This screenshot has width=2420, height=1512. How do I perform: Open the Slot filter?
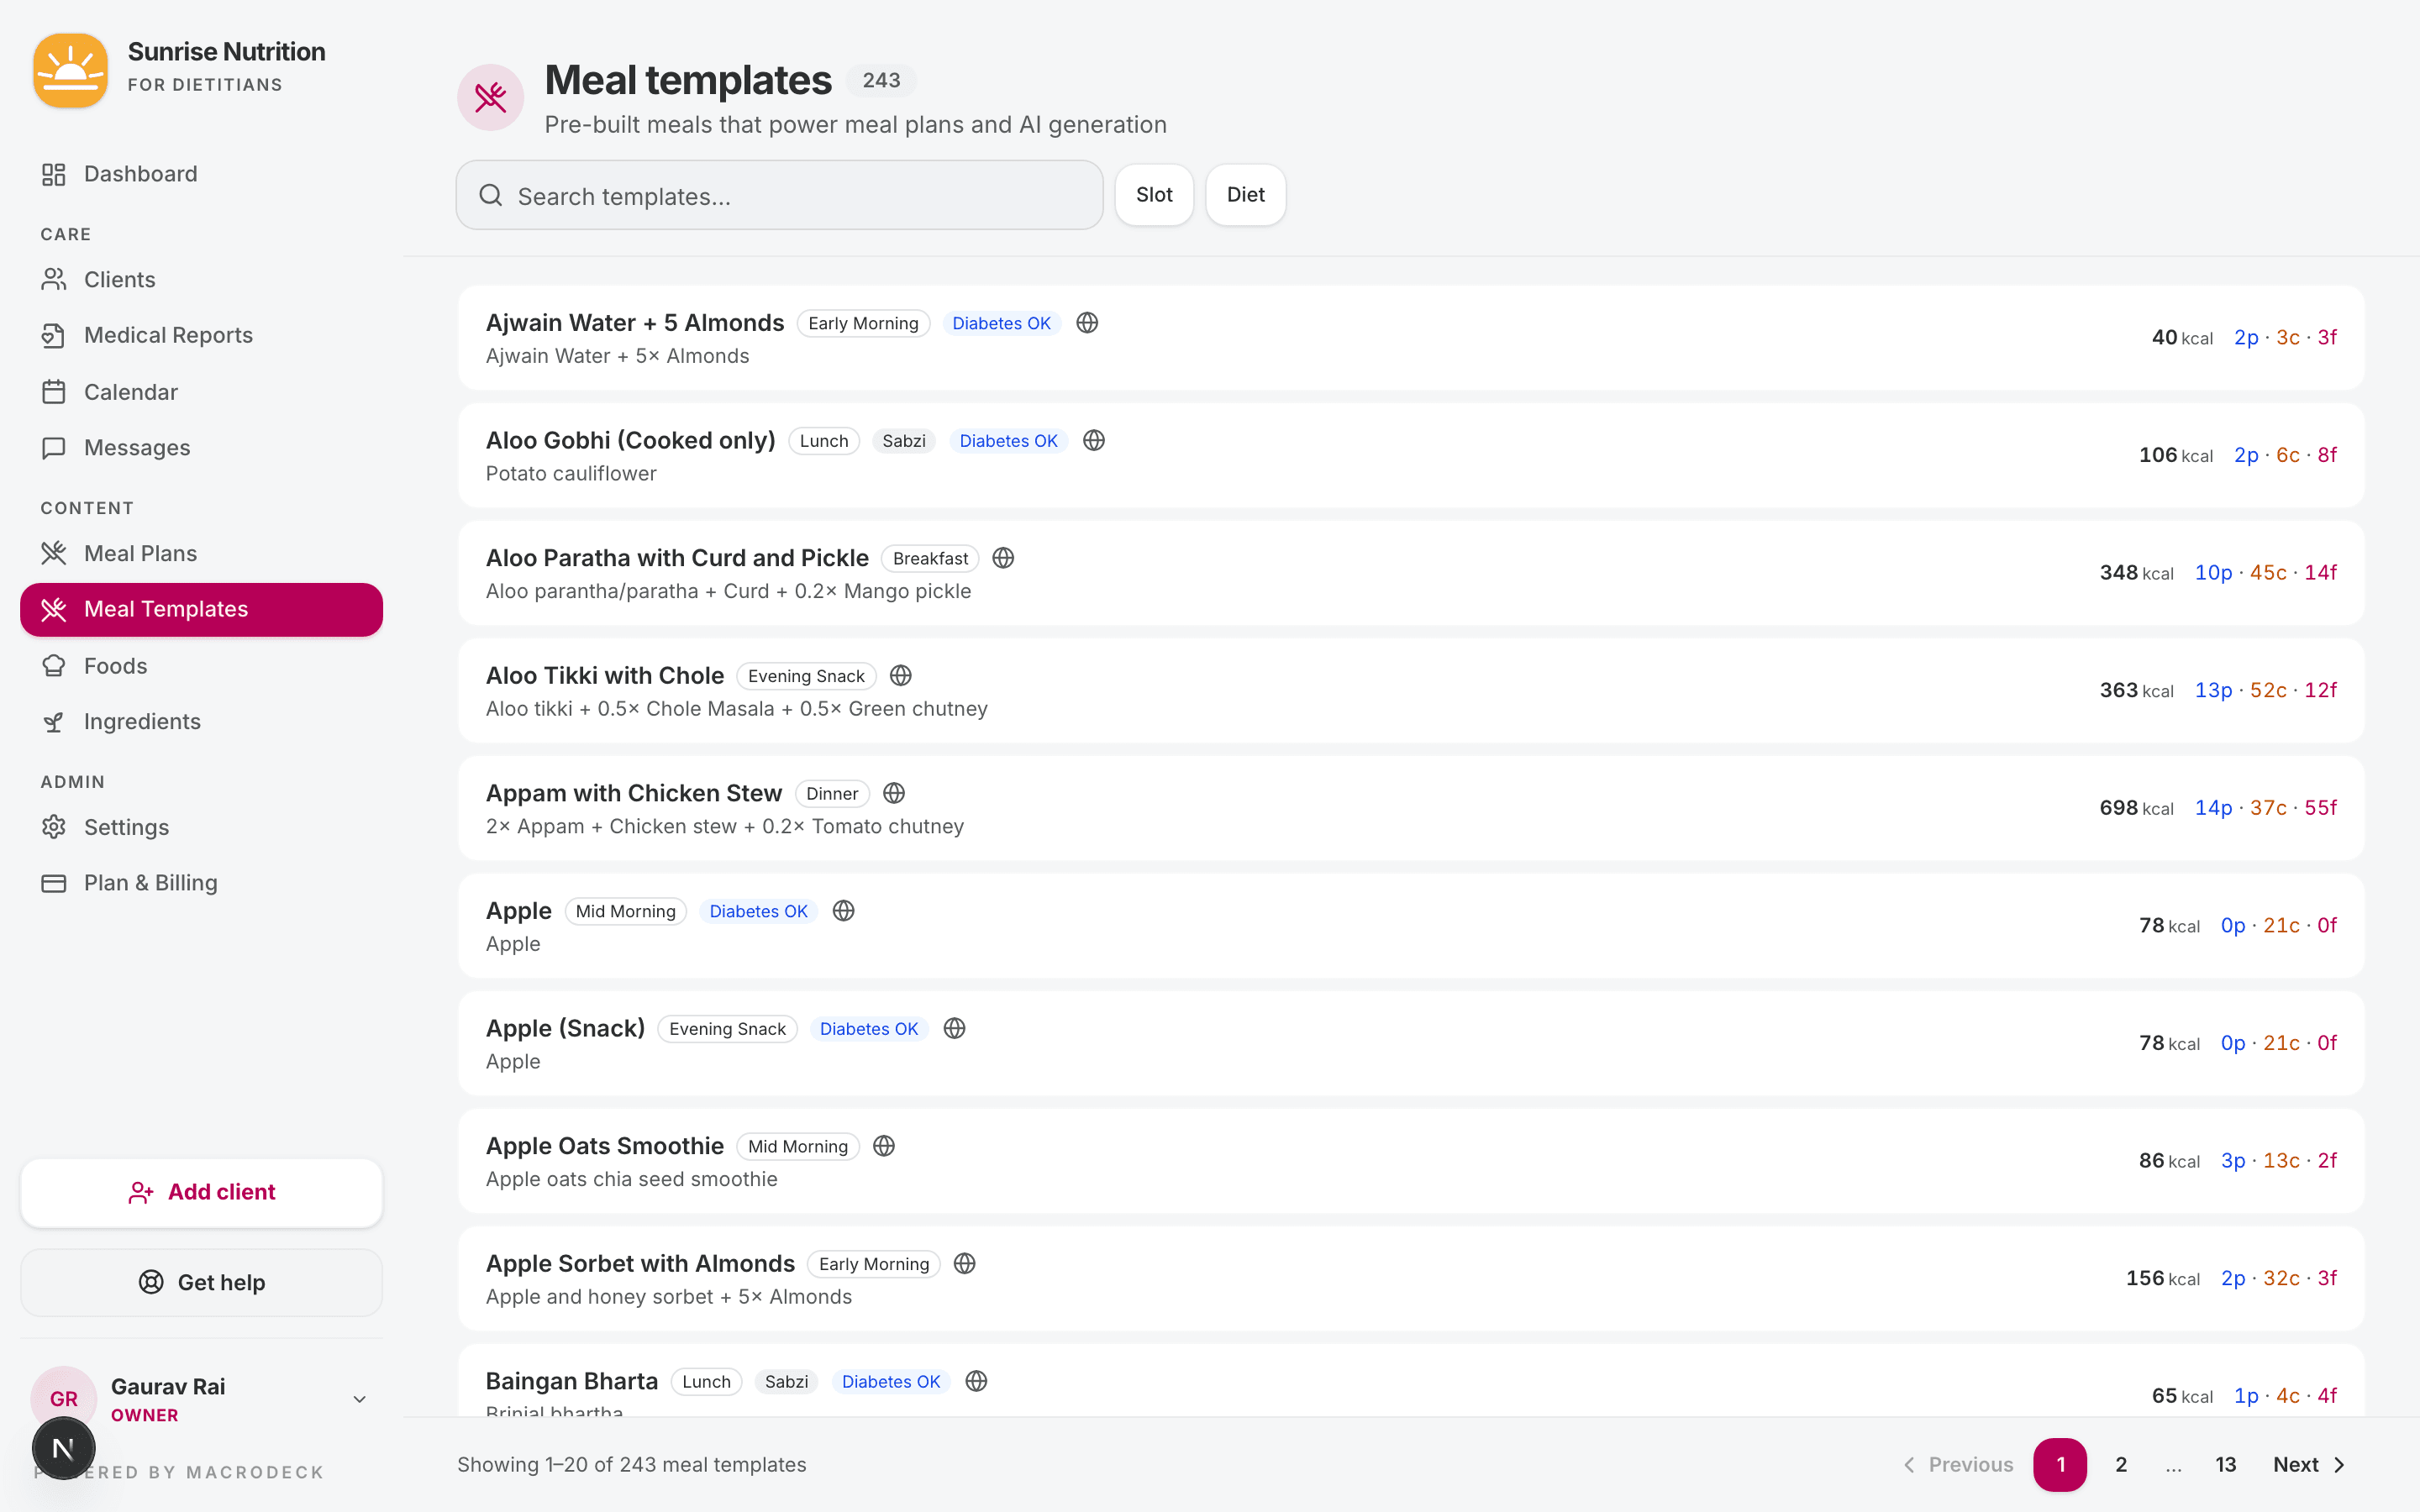pyautogui.click(x=1154, y=194)
